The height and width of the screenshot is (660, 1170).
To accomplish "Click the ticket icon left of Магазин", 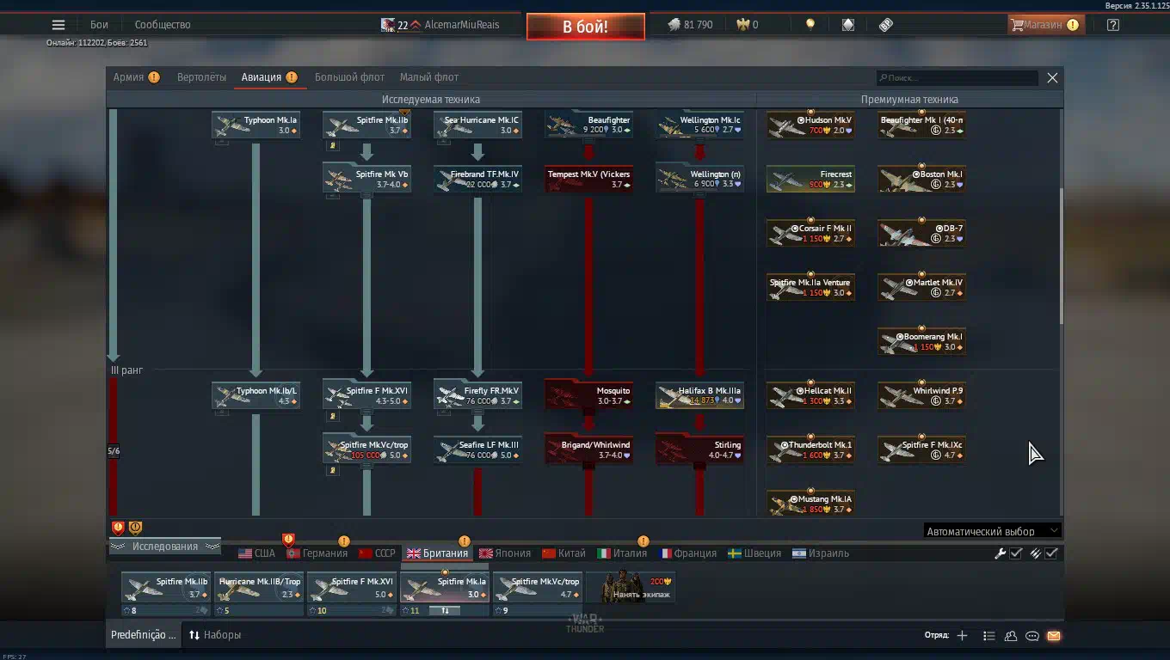I will click(x=886, y=25).
